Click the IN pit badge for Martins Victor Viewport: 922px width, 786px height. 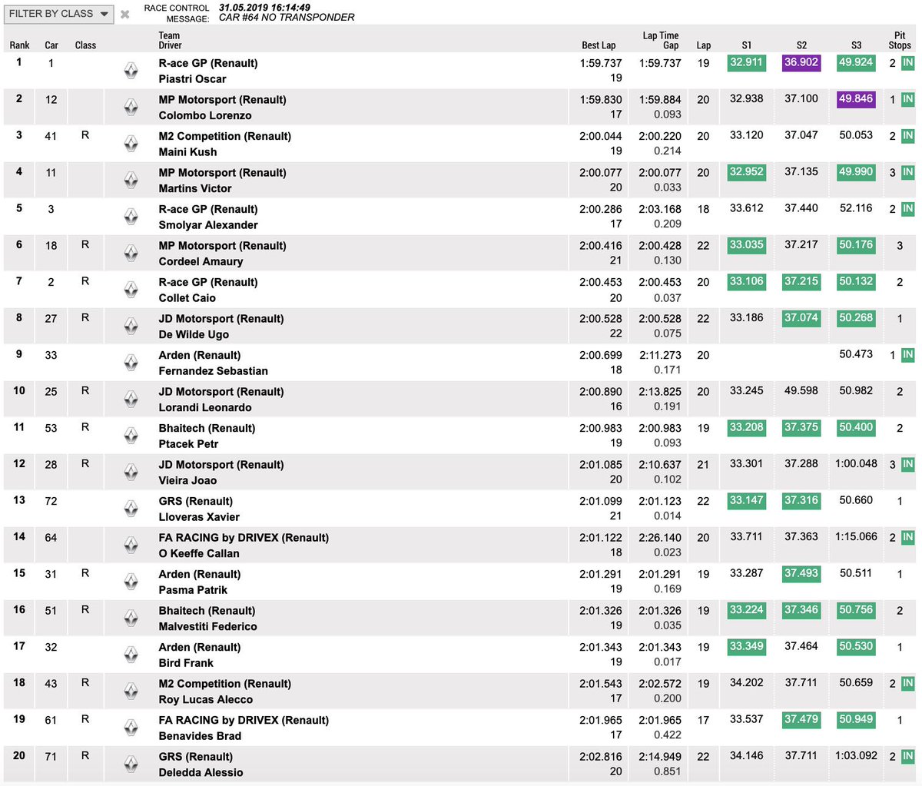(907, 172)
